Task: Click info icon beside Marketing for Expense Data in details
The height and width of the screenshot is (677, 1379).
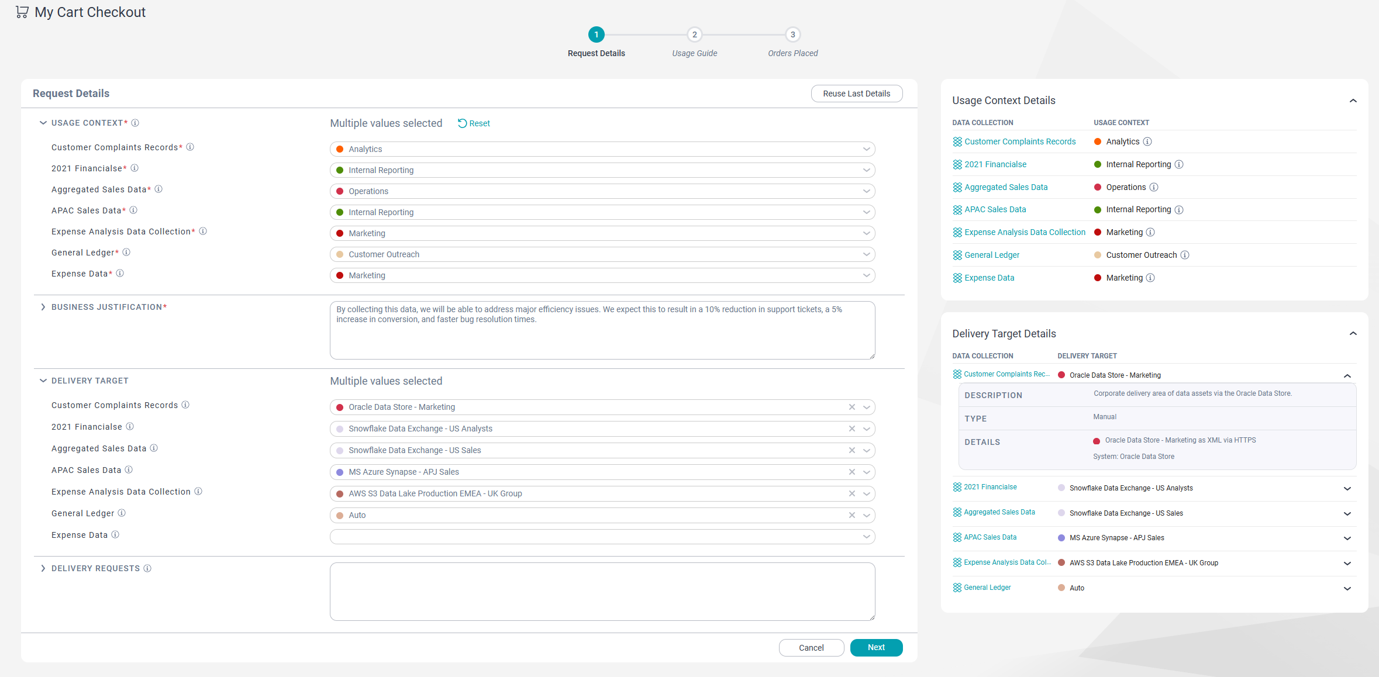Action: (1150, 278)
